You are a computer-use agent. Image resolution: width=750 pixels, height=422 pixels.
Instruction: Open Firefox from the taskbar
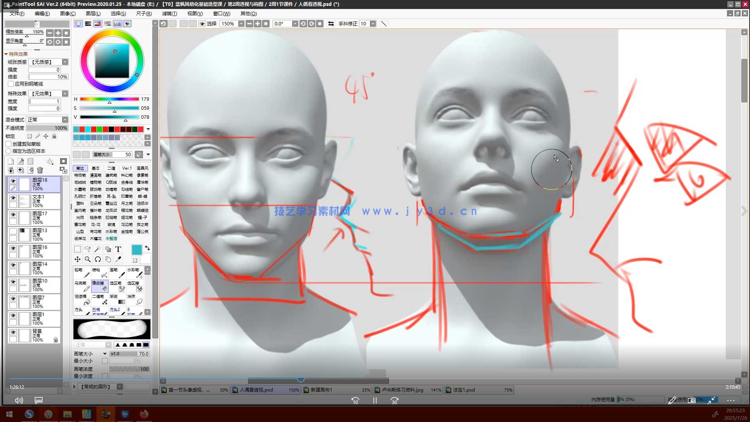click(x=144, y=414)
